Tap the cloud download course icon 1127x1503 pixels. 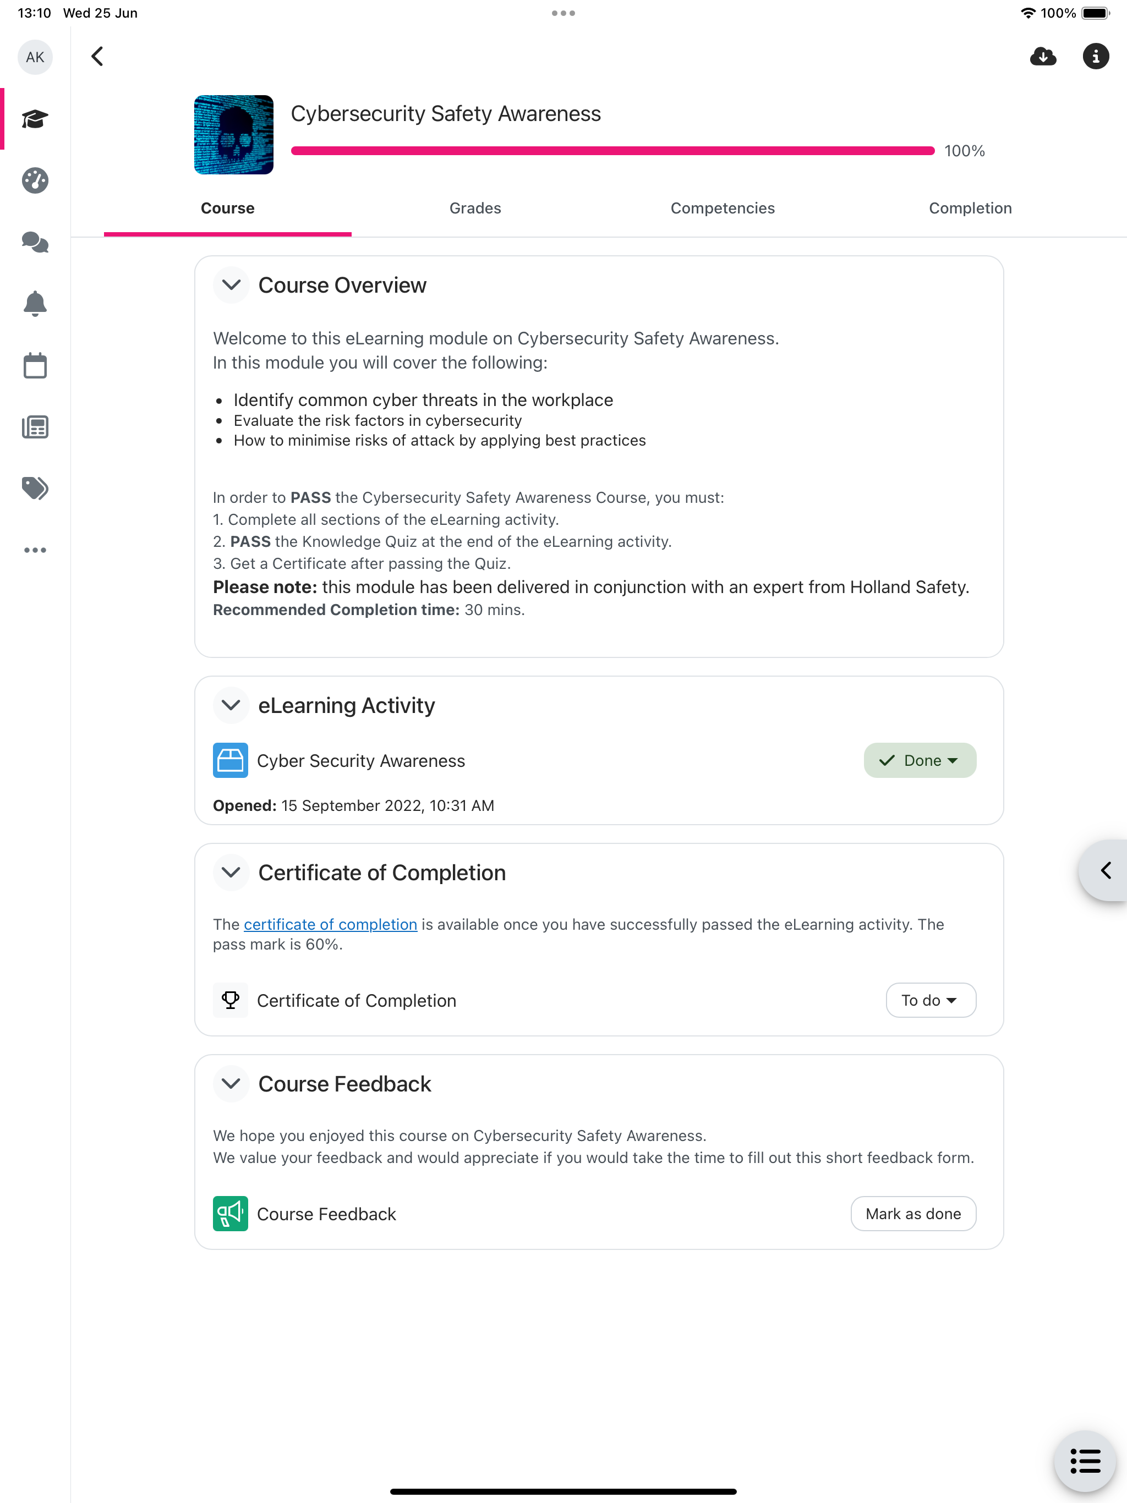pyautogui.click(x=1043, y=57)
